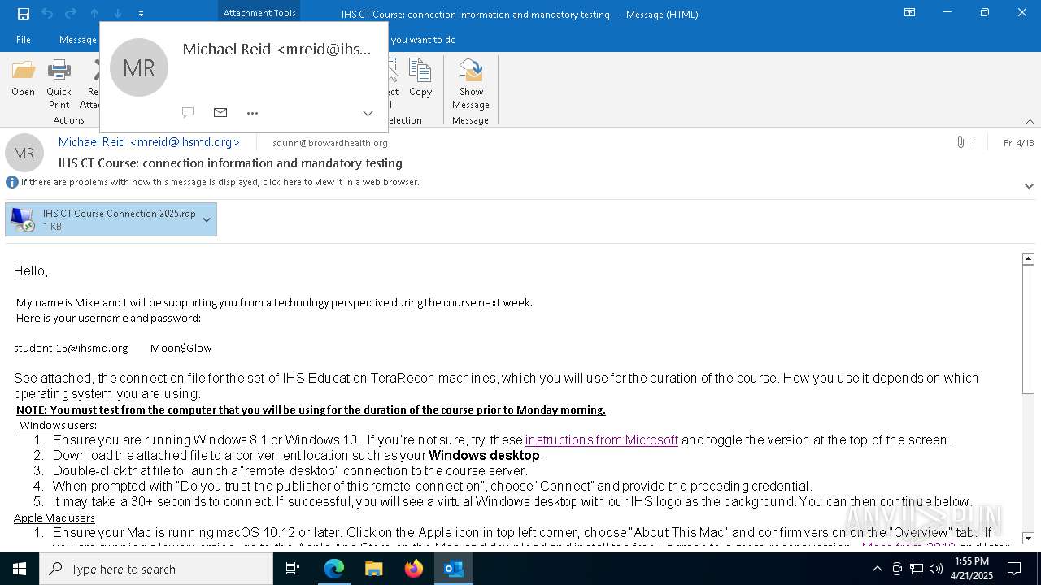Viewport: 1041px width, 585px height.
Task: Click recipient sdunn@browardhealth.org
Action: click(x=330, y=143)
